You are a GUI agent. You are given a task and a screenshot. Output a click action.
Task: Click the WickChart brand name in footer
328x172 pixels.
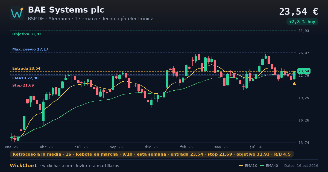23,166
